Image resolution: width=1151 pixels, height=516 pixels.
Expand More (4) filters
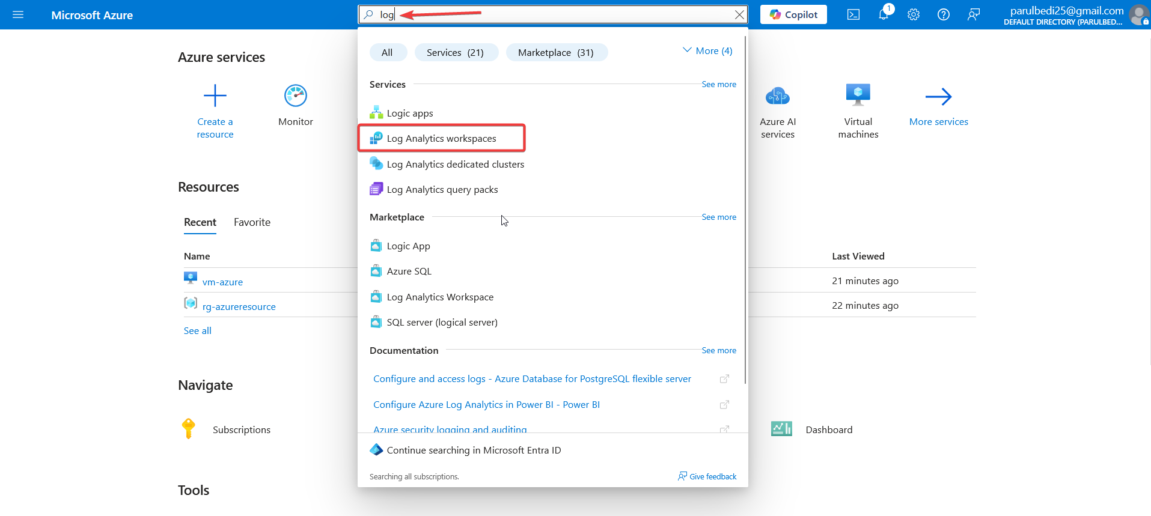click(x=707, y=51)
